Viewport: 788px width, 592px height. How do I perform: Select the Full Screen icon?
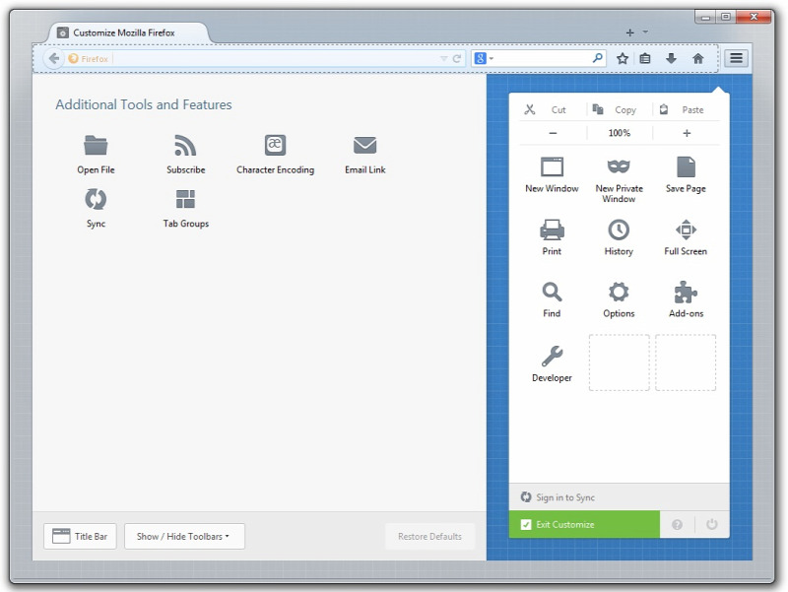[x=686, y=230]
